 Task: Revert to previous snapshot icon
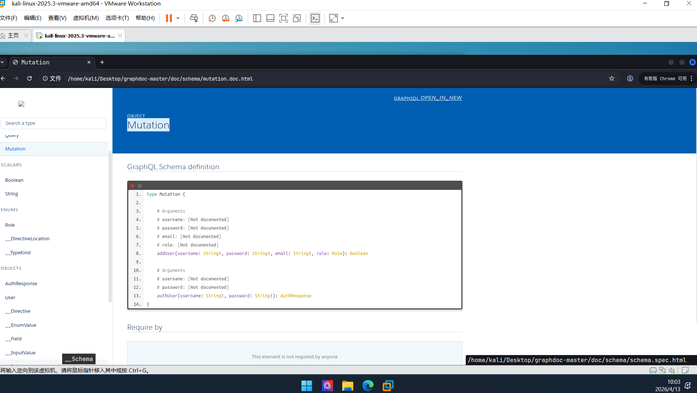[x=225, y=18]
